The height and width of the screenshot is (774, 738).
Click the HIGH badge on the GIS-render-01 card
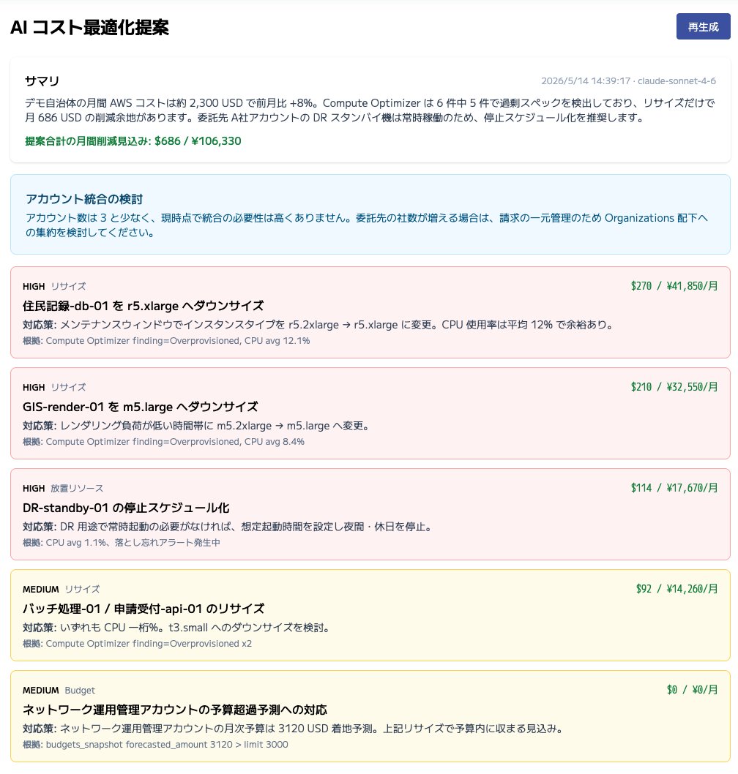34,388
